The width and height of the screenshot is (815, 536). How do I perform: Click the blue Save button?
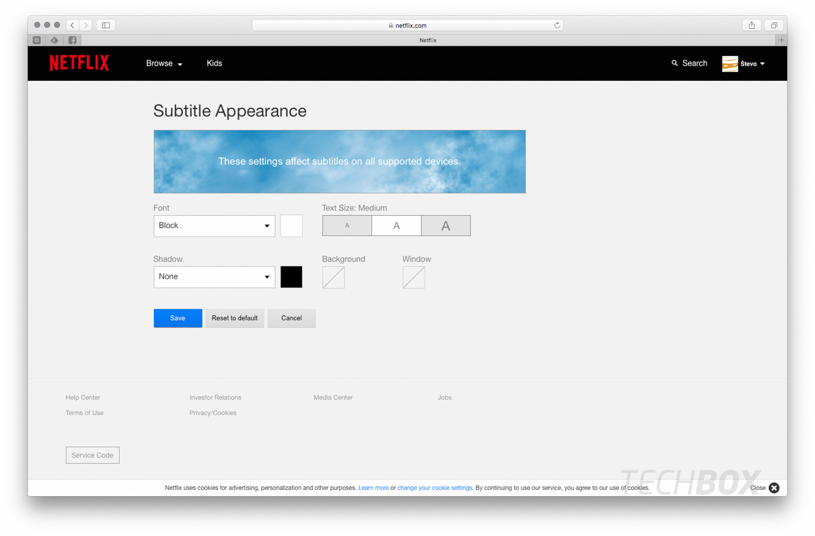[178, 318]
